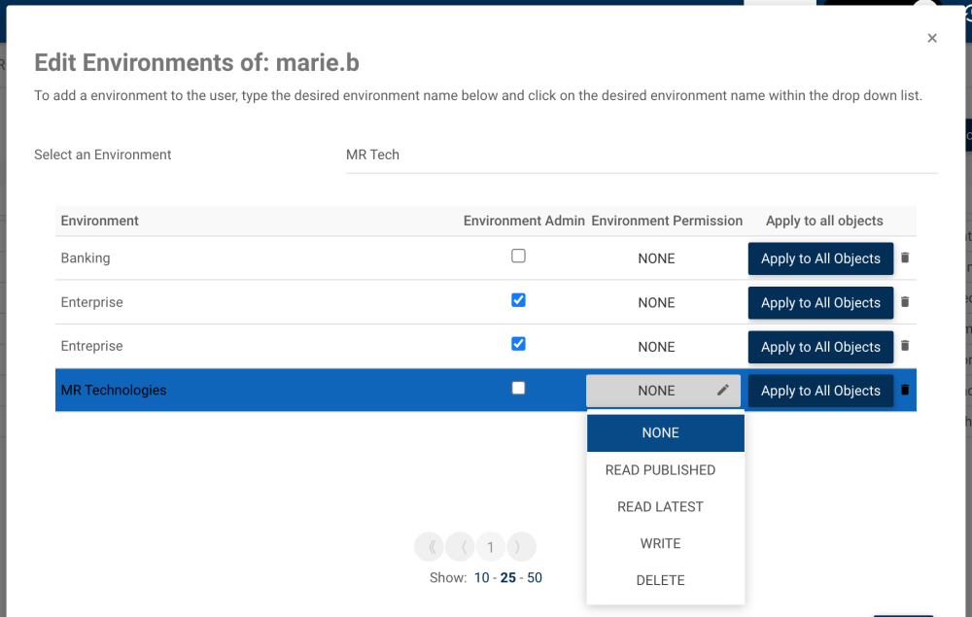Click the Select an Environment input field
972x617 pixels.
642,155
